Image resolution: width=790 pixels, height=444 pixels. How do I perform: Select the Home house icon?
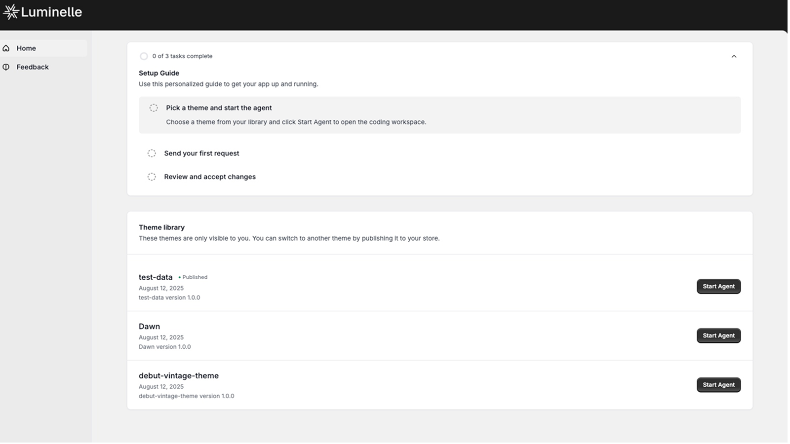click(6, 48)
